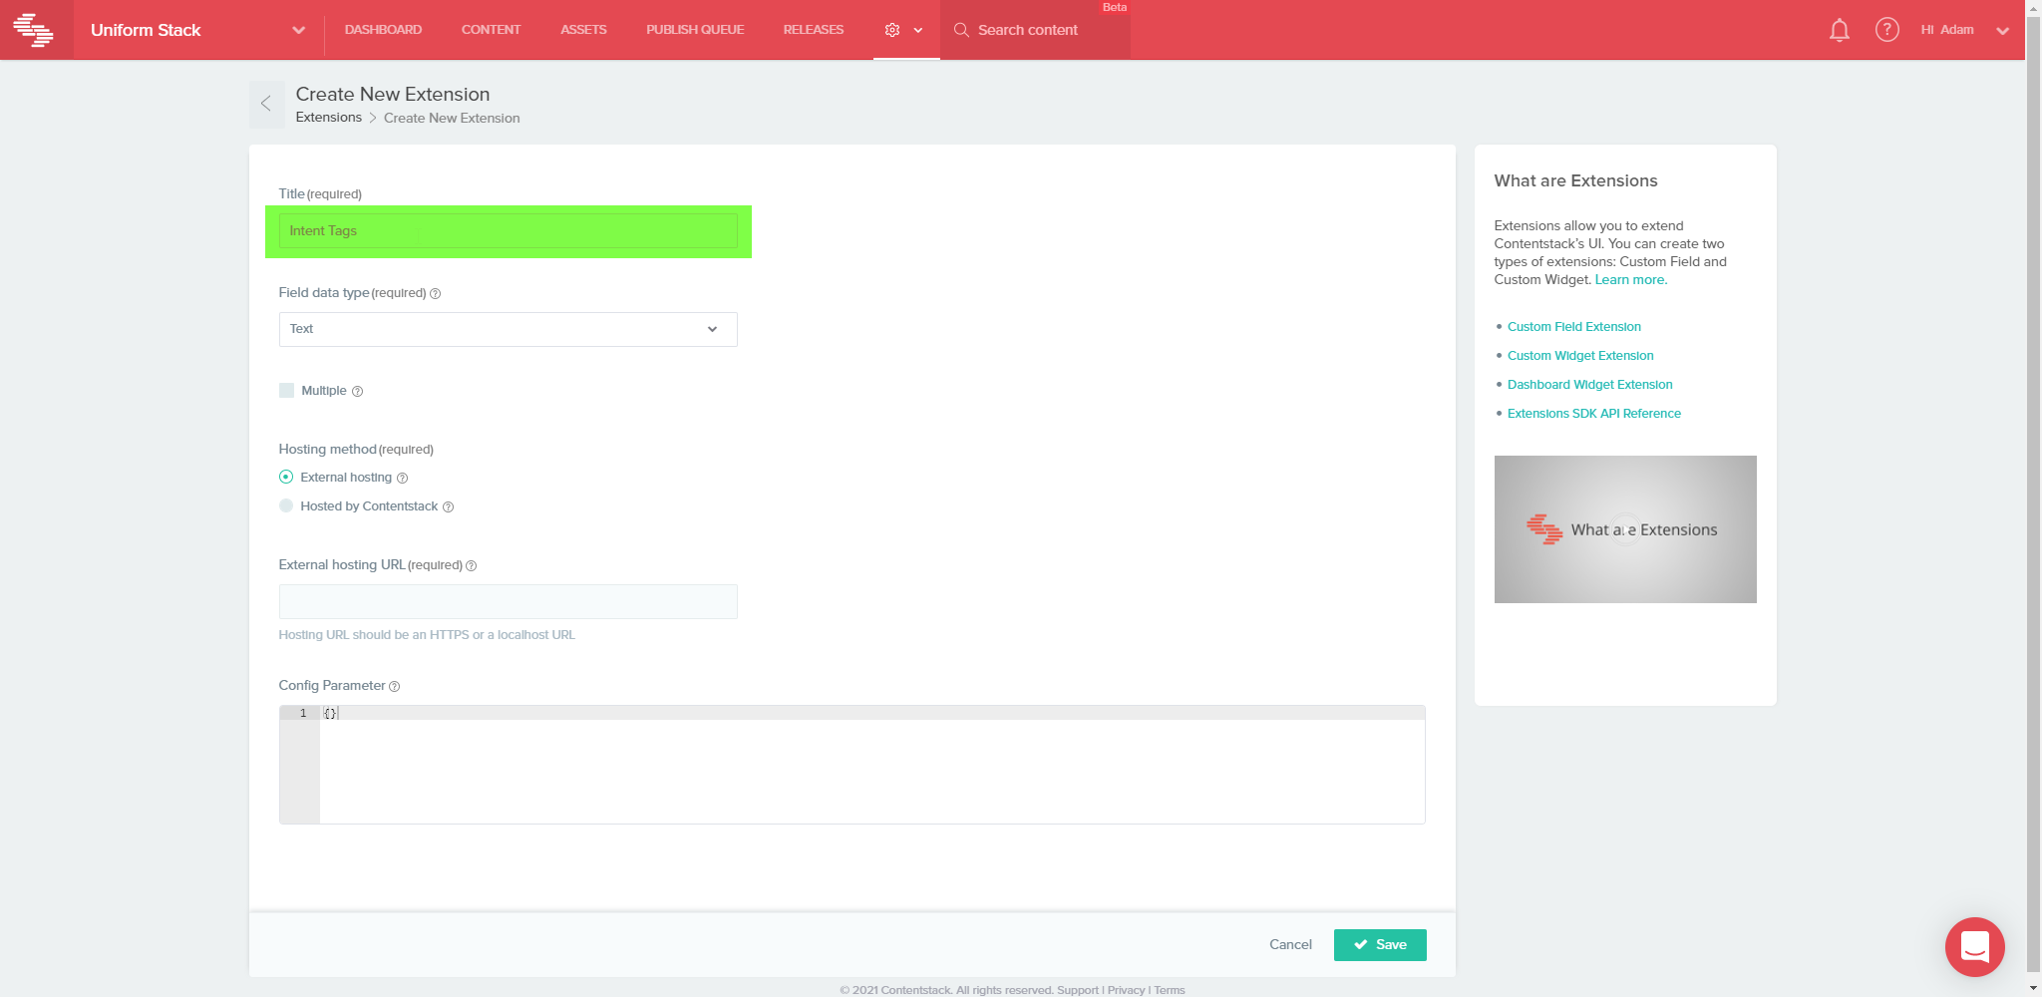Go to Extensions breadcrumb
Screen dimensions: 2042x997
(x=329, y=118)
